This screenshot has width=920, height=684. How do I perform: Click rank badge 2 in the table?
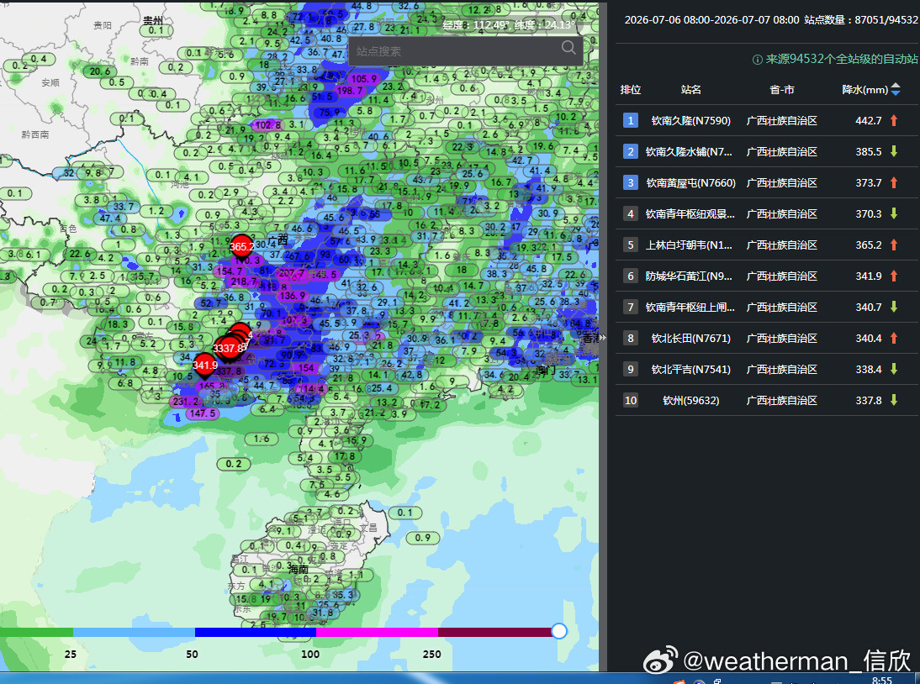(x=631, y=152)
